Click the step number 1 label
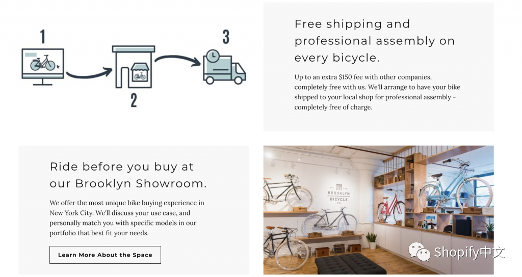522x277 pixels. [x=43, y=37]
